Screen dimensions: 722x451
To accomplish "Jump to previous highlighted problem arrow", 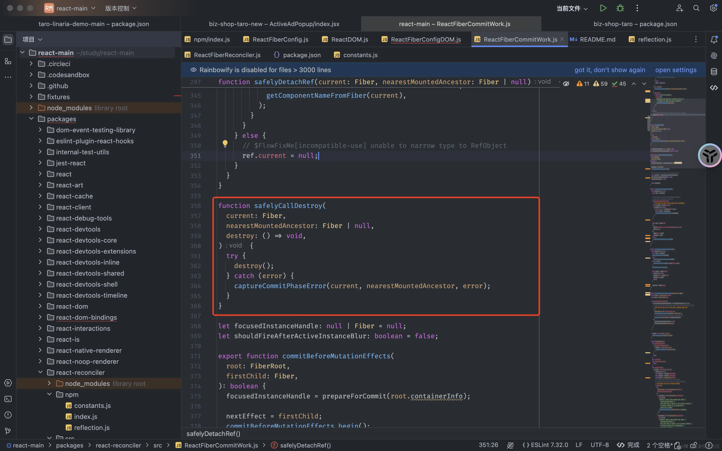I will pyautogui.click(x=634, y=84).
